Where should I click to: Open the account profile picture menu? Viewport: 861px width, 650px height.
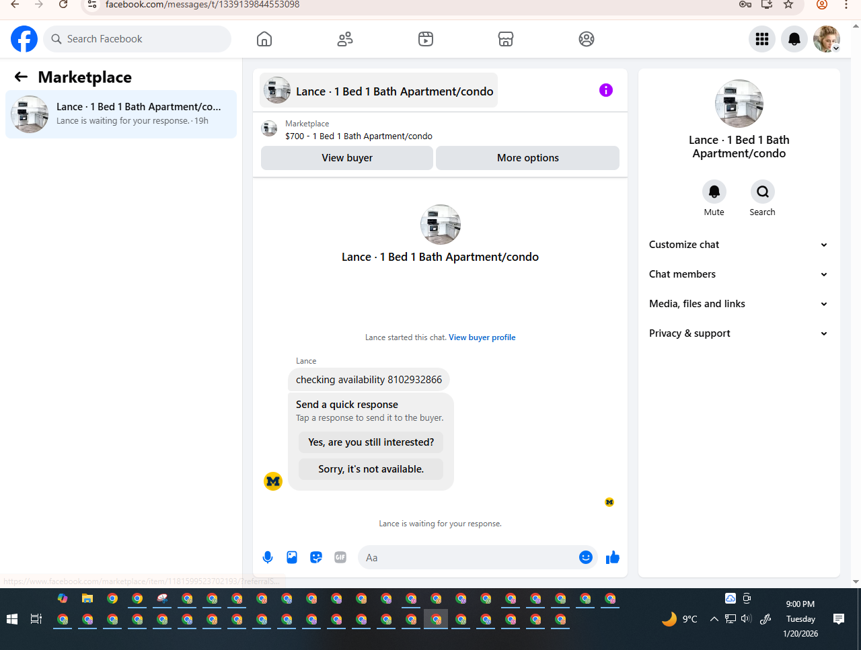pos(827,39)
